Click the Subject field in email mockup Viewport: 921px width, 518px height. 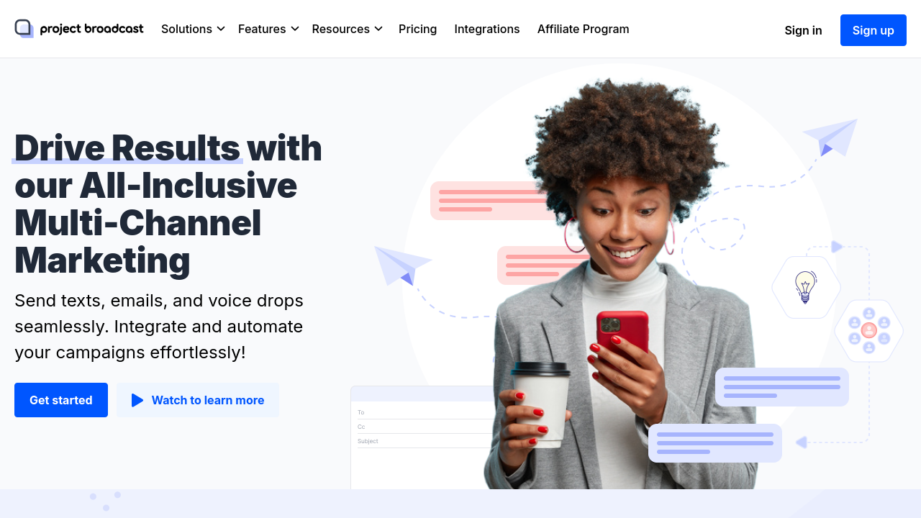click(x=425, y=441)
